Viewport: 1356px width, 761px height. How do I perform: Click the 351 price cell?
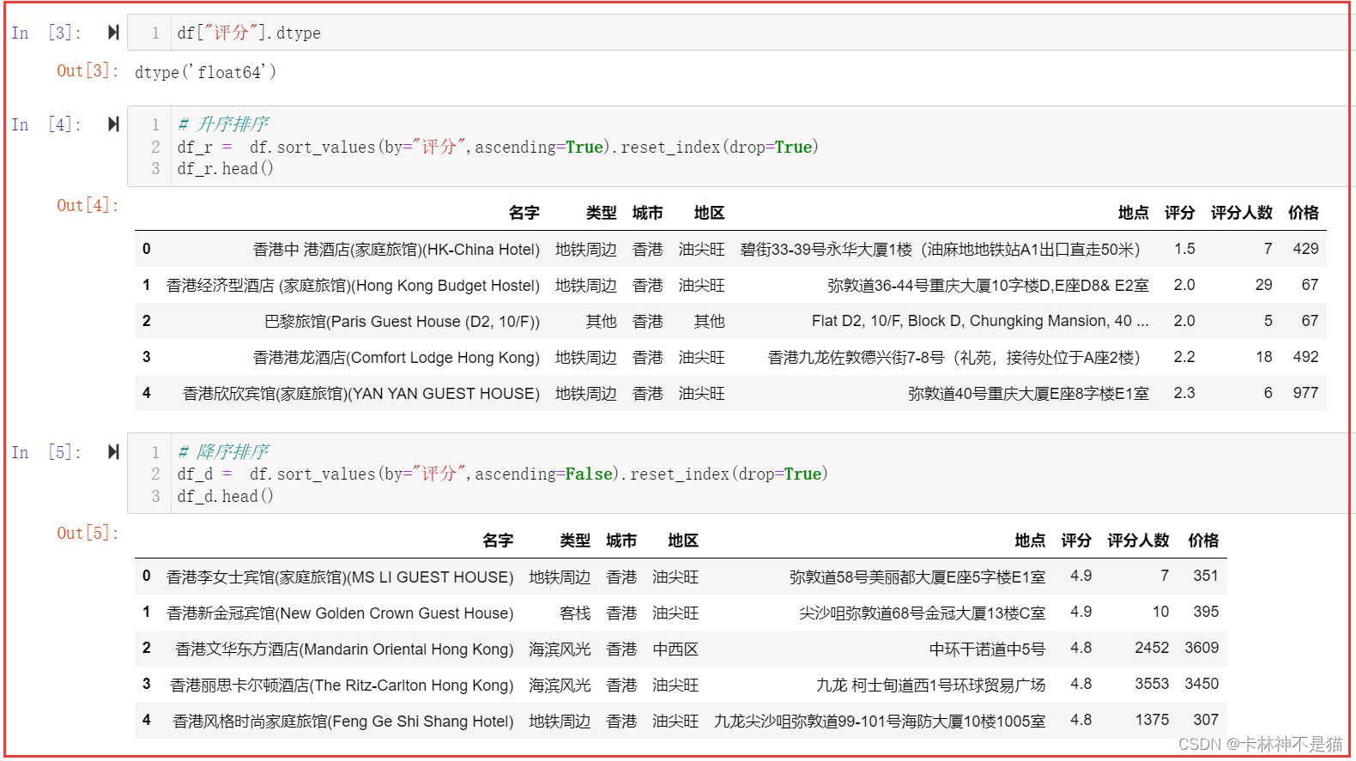pos(1206,576)
